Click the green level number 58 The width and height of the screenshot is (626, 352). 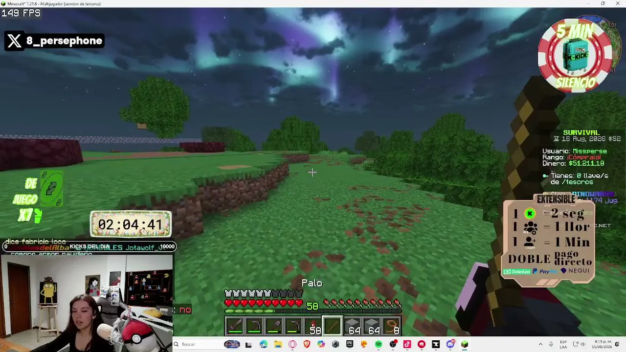[313, 306]
